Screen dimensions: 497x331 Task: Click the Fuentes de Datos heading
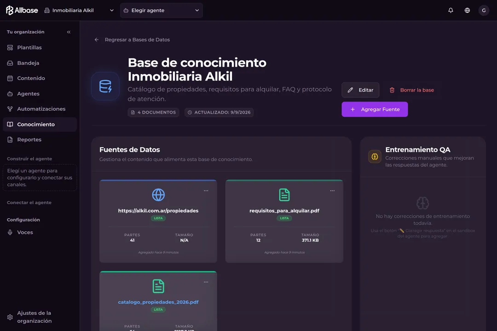click(129, 149)
